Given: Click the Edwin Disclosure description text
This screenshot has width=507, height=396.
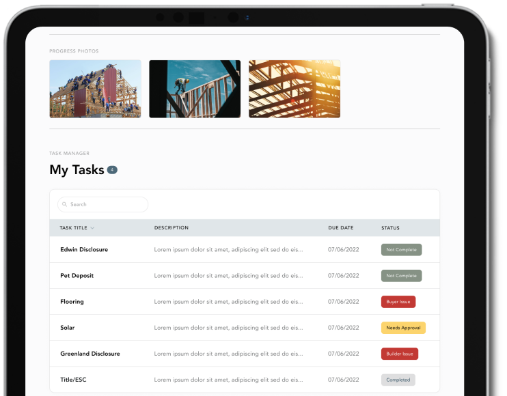Looking at the screenshot, I should tap(229, 250).
